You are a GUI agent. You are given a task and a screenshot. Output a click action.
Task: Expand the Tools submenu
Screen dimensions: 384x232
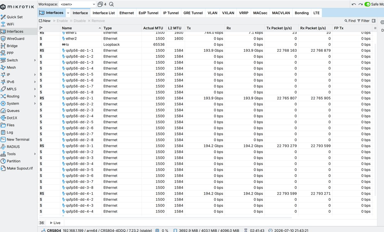35,154
